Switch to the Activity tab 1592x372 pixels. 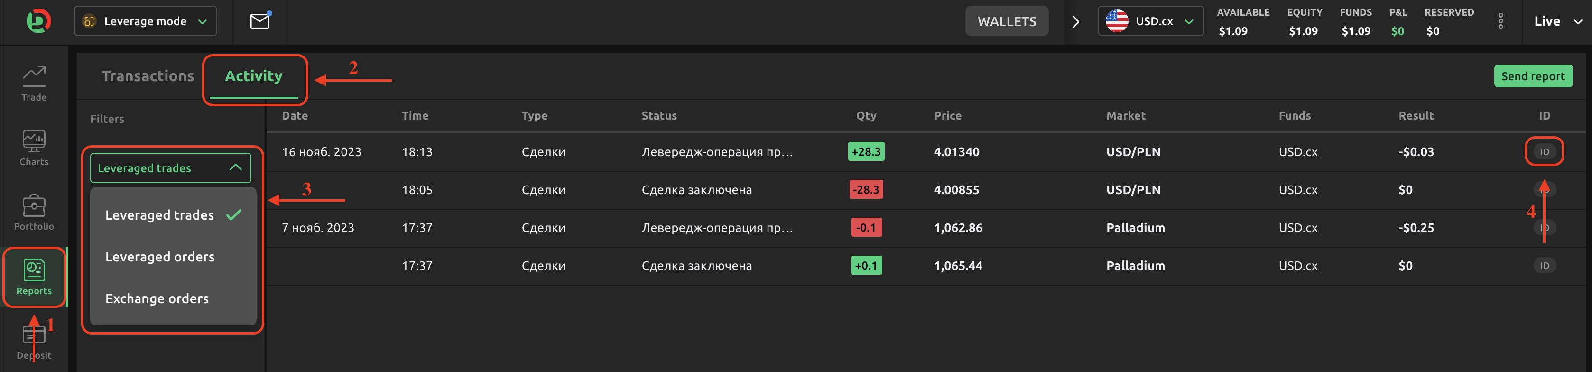pyautogui.click(x=253, y=75)
